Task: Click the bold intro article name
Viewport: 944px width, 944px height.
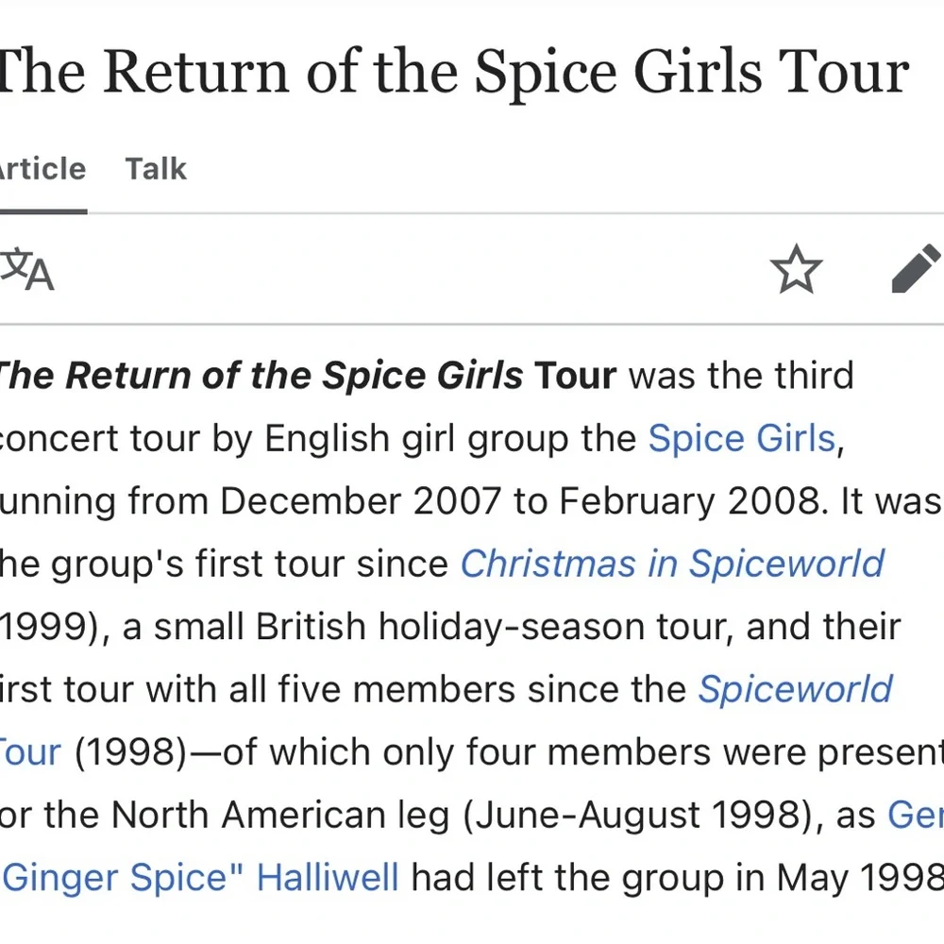Action: point(307,376)
